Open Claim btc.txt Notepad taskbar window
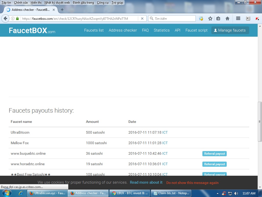This screenshot has height=197, width=262. tap(171, 193)
